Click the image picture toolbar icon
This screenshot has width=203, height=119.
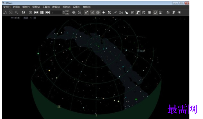80,12
